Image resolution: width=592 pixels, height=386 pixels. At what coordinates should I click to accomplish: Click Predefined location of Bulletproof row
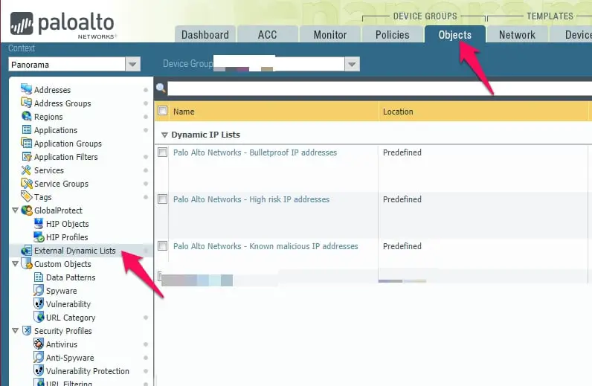pos(402,152)
